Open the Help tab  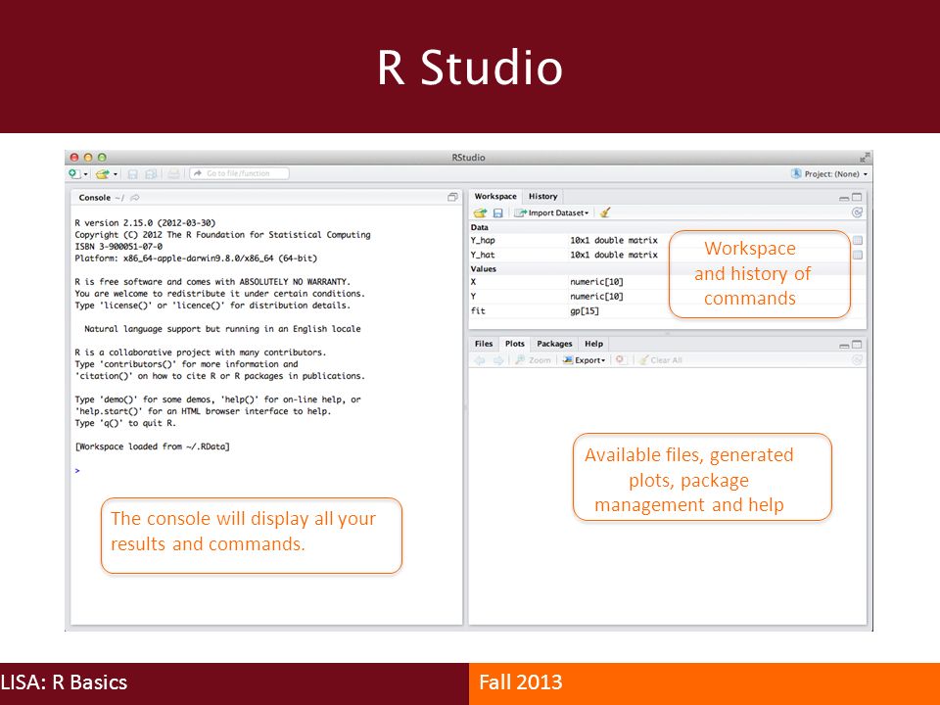(594, 344)
